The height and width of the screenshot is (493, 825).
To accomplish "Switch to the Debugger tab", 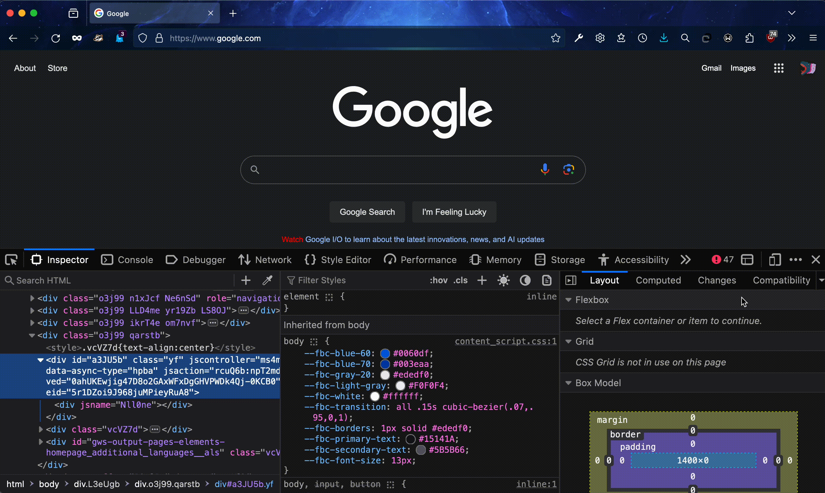I will [x=196, y=260].
